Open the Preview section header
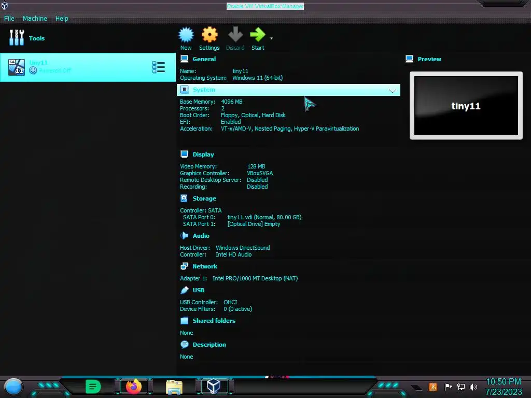The width and height of the screenshot is (531, 398). 429,59
